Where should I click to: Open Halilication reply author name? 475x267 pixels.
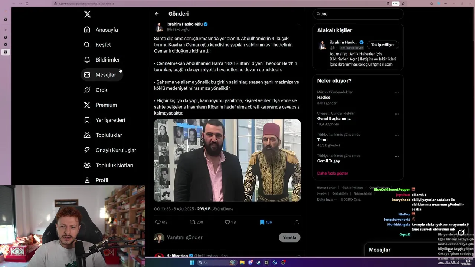177,256
